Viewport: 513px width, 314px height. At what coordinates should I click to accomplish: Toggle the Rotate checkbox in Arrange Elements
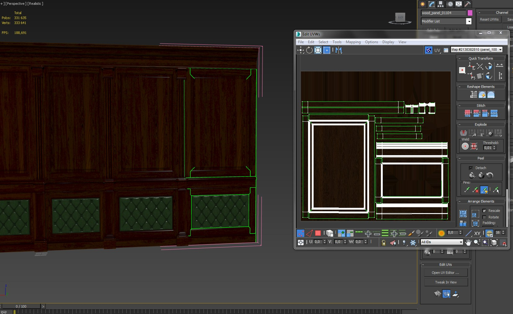(484, 217)
